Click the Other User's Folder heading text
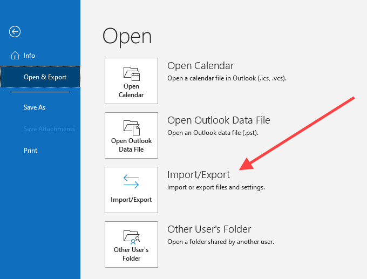Image resolution: width=367 pixels, height=279 pixels. (209, 229)
